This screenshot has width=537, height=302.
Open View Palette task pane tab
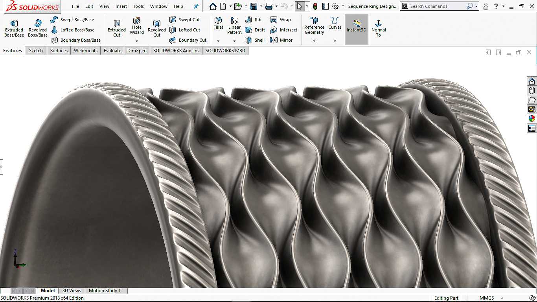pyautogui.click(x=532, y=109)
